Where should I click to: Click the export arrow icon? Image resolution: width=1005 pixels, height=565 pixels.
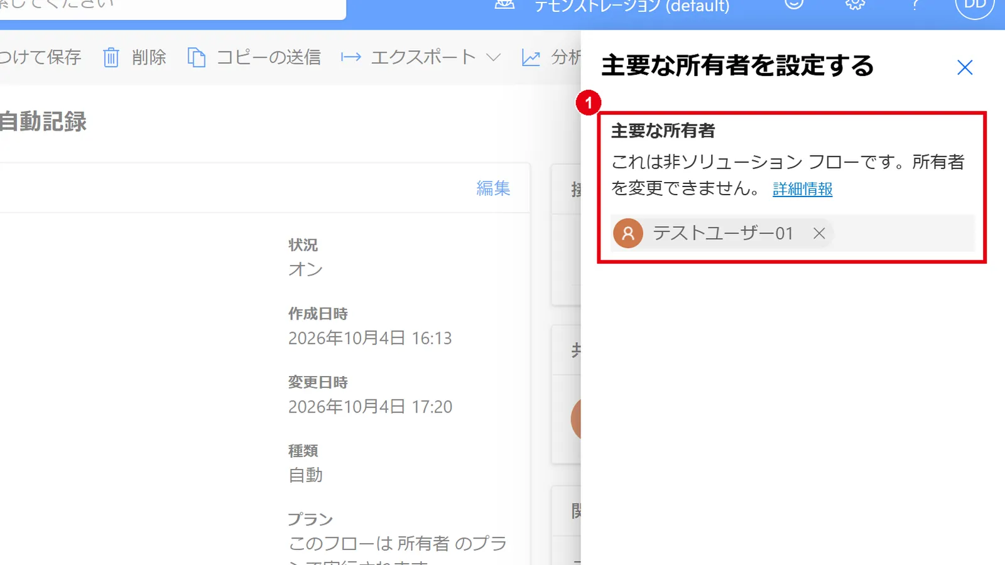(351, 58)
